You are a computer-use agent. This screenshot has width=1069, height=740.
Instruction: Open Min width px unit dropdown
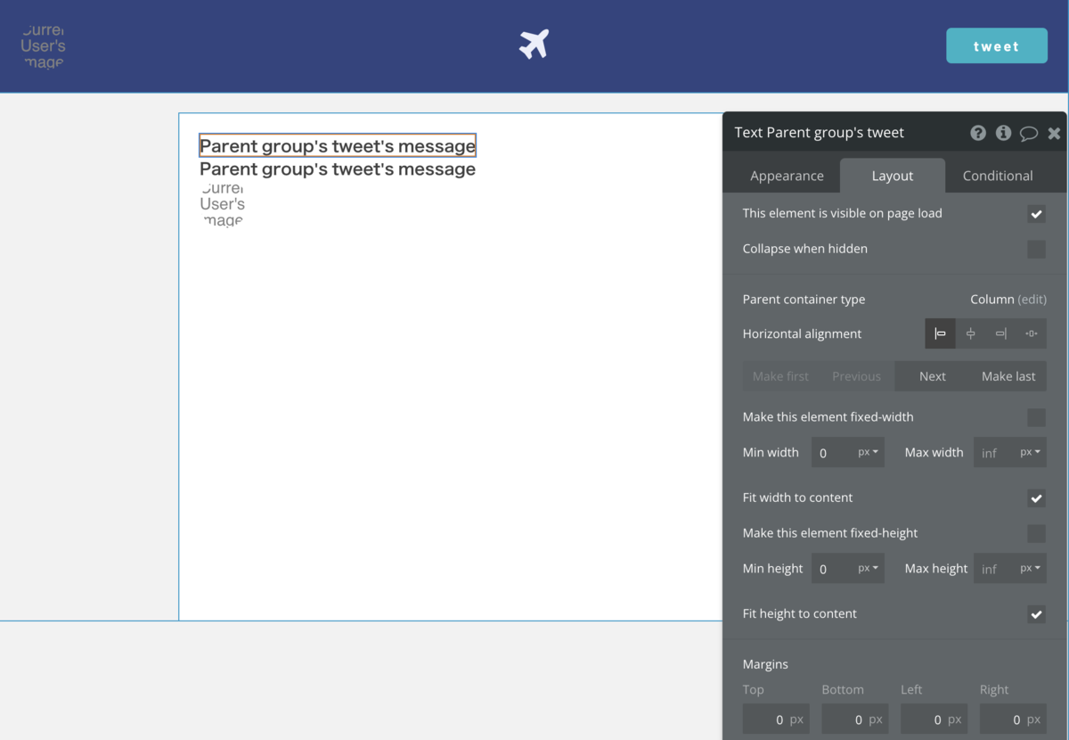point(869,453)
